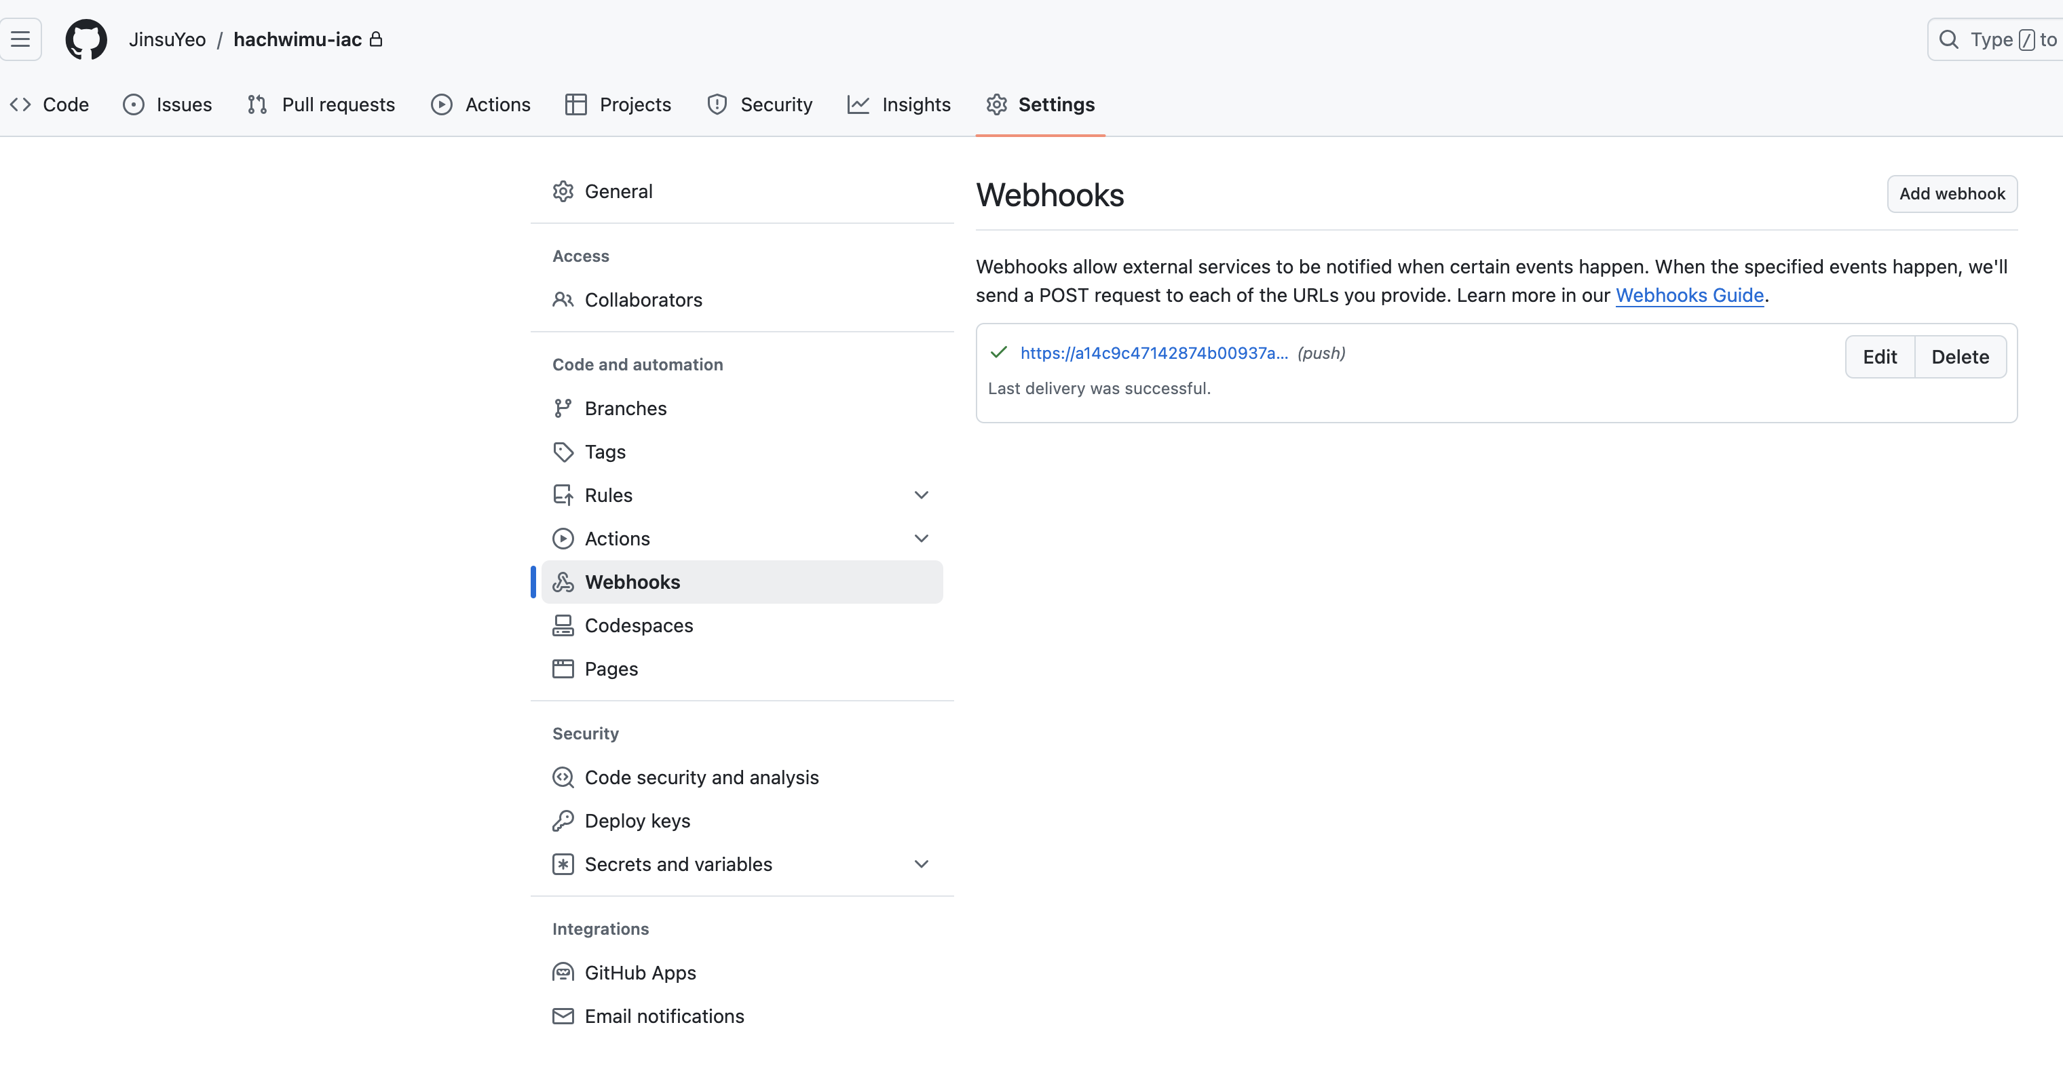Select Webhooks in the sidebar
Image resolution: width=2063 pixels, height=1065 pixels.
click(x=742, y=582)
